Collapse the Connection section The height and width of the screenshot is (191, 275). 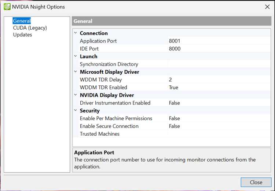click(76, 33)
